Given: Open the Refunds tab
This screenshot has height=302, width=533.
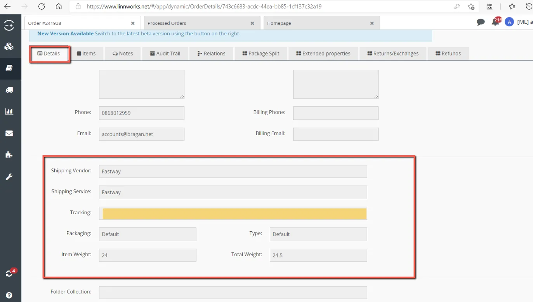Looking at the screenshot, I should tap(448, 54).
